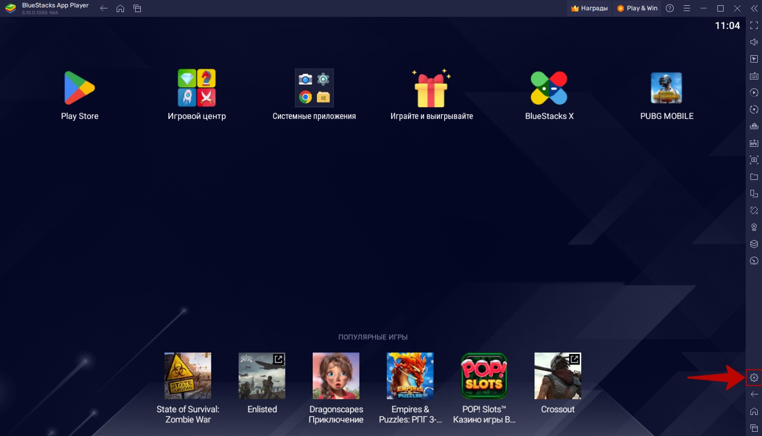Open the hamburger menu in title bar
Screen dimensions: 762x436
(x=686, y=8)
